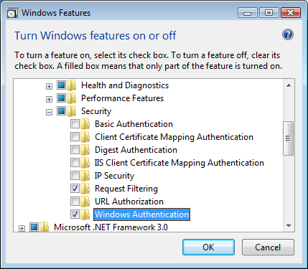The height and width of the screenshot is (269, 308).
Task: Click the Windows Features title bar icon
Action: click(12, 13)
